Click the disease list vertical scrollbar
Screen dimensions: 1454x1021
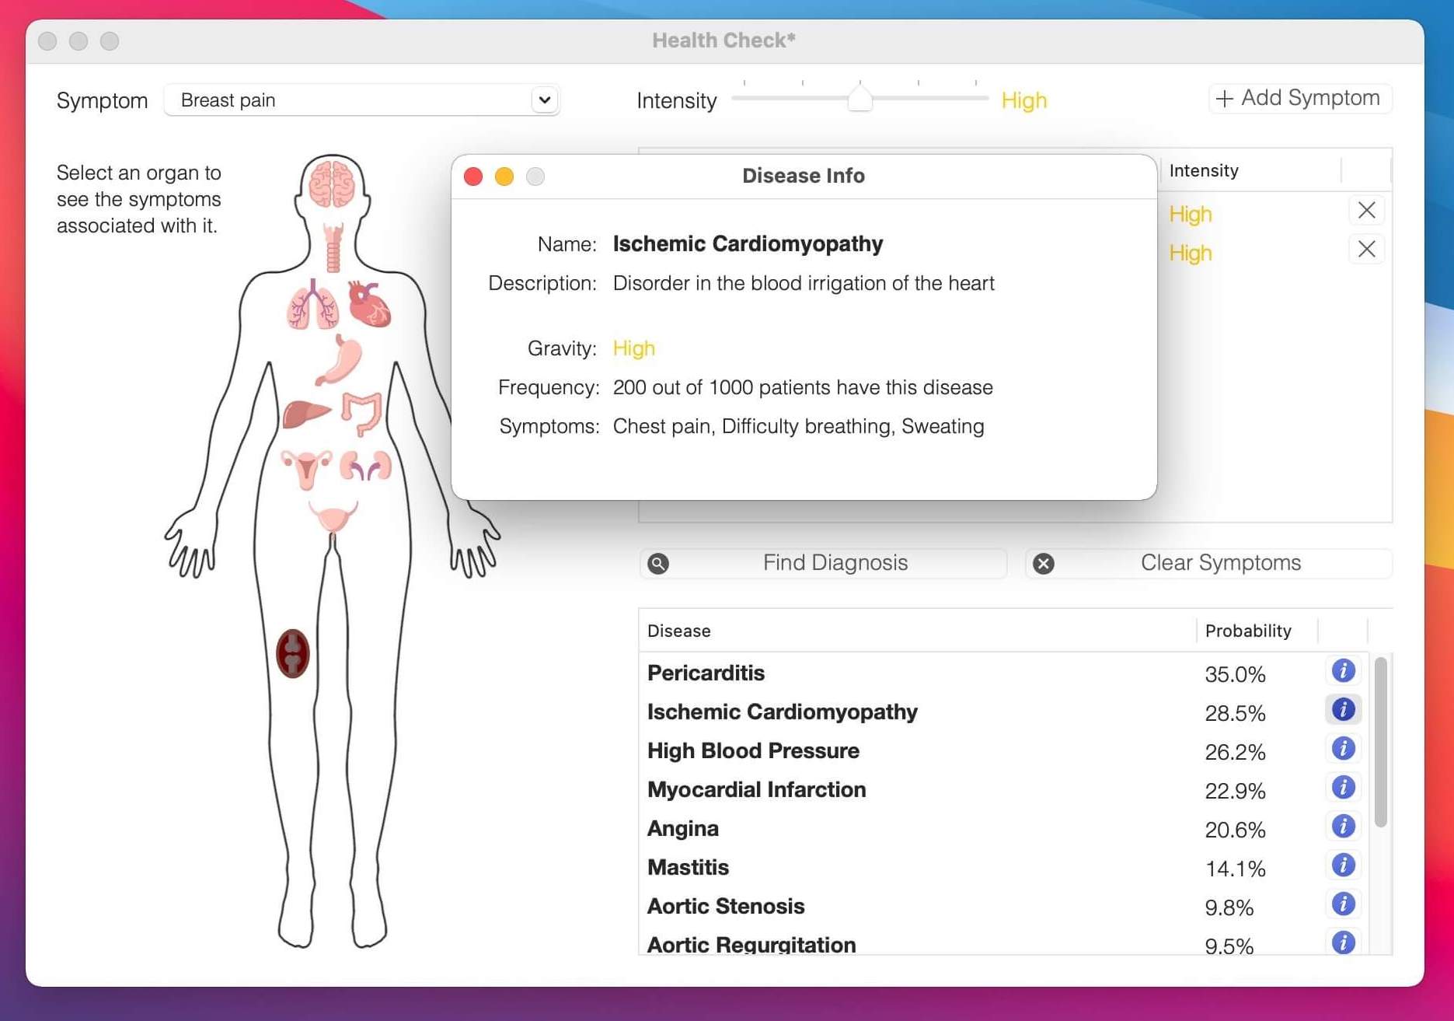[x=1380, y=743]
